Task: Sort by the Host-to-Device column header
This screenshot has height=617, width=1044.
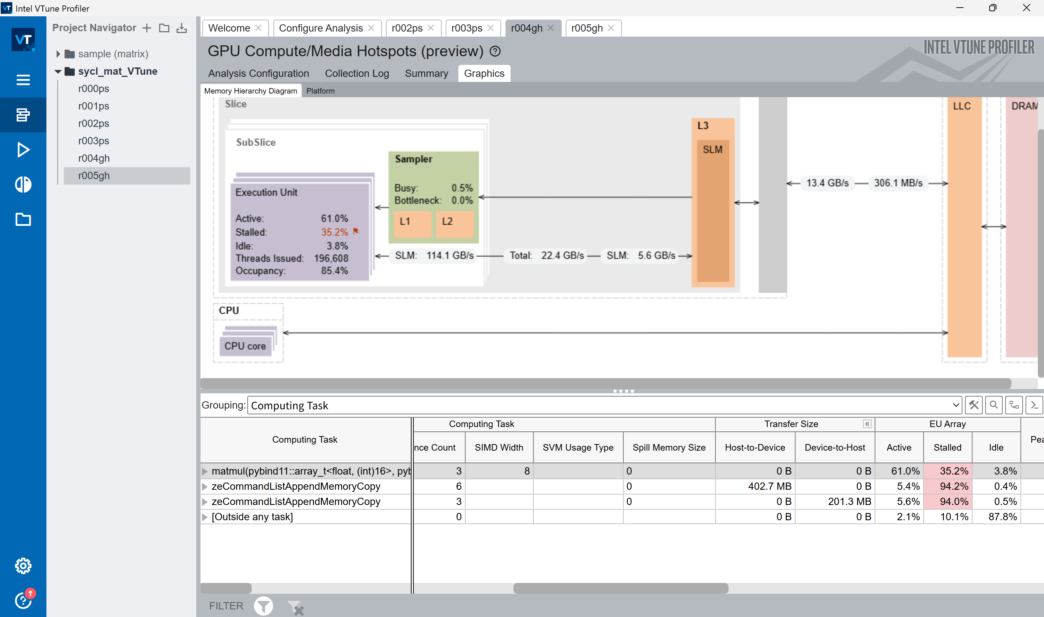Action: [755, 447]
